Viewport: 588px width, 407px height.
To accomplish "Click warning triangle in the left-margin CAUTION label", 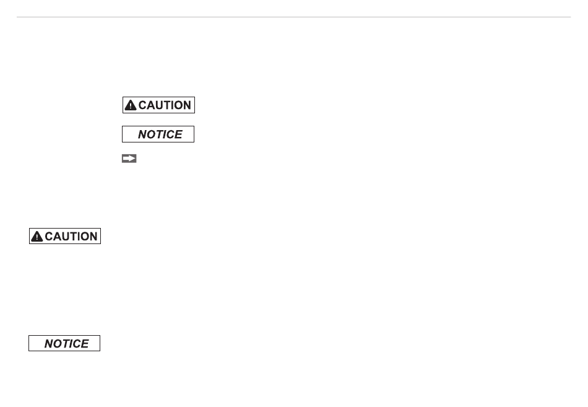I will [37, 237].
